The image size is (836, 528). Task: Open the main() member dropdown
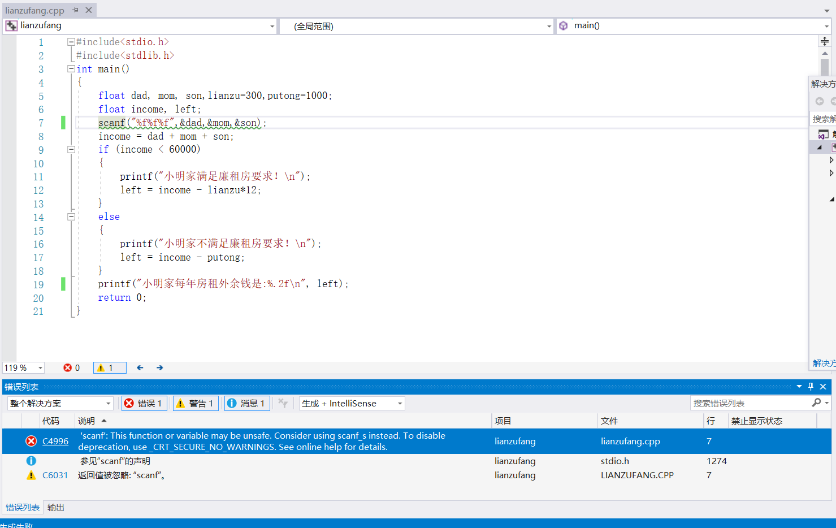(x=826, y=25)
